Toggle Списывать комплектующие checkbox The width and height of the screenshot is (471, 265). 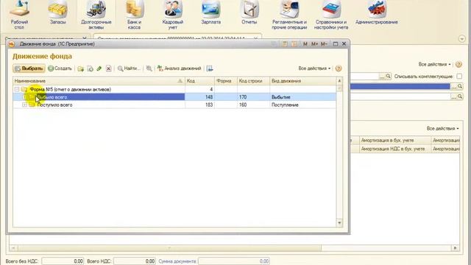click(x=459, y=77)
